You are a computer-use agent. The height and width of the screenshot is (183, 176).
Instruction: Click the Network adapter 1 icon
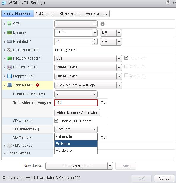coord(9,58)
